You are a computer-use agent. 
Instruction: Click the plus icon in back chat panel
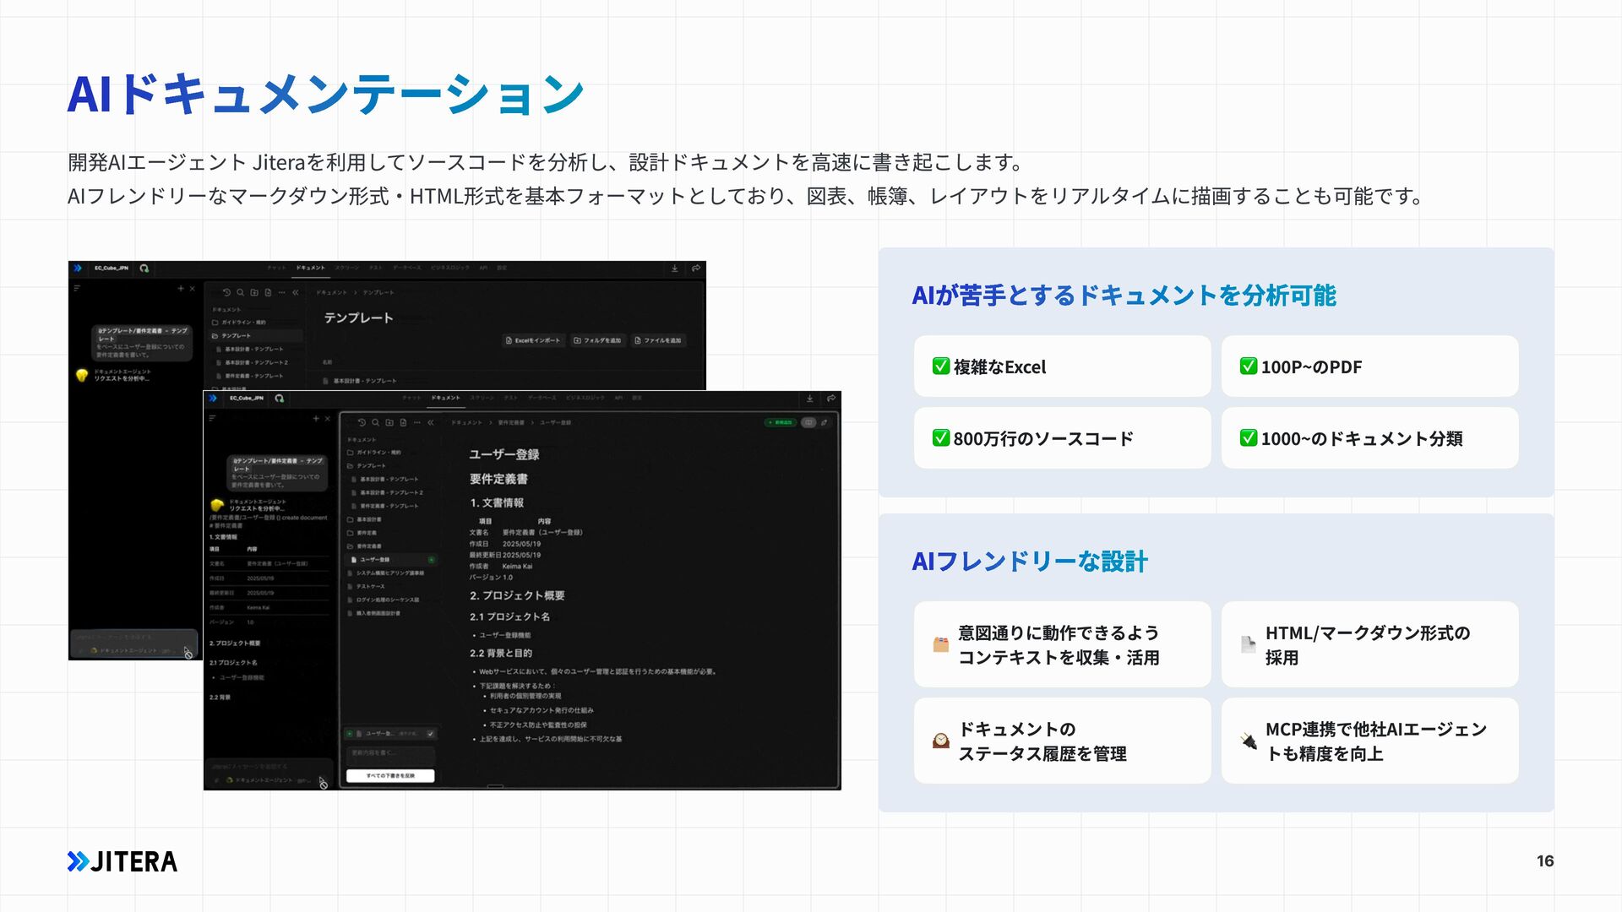(181, 289)
